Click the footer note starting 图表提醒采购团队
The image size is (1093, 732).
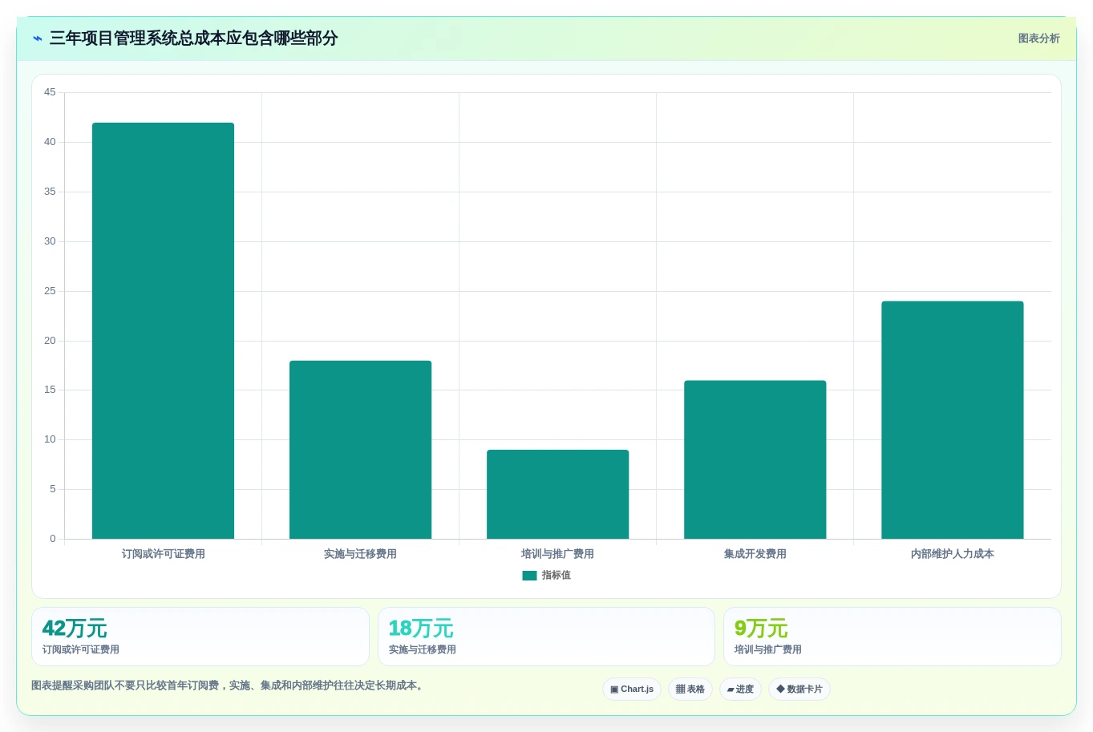pyautogui.click(x=229, y=685)
